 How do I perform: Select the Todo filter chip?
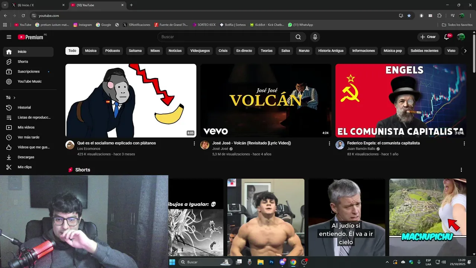(x=72, y=51)
